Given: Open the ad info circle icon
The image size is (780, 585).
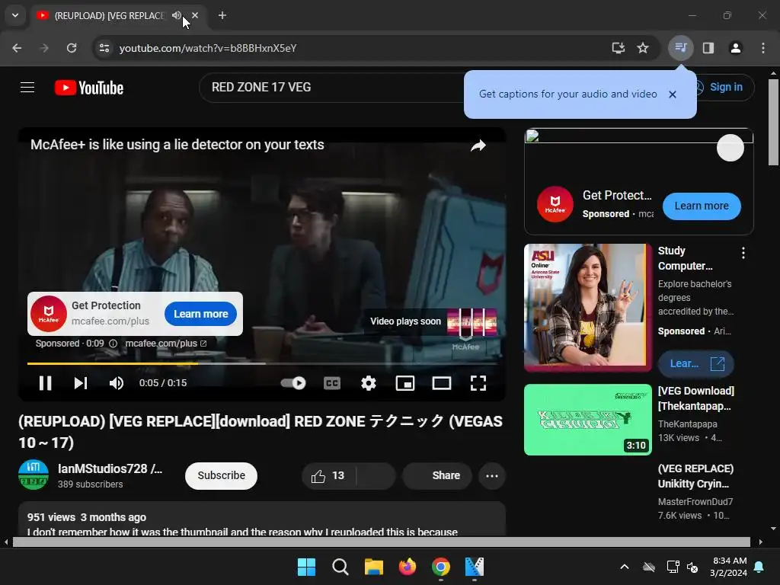Looking at the screenshot, I should [113, 344].
